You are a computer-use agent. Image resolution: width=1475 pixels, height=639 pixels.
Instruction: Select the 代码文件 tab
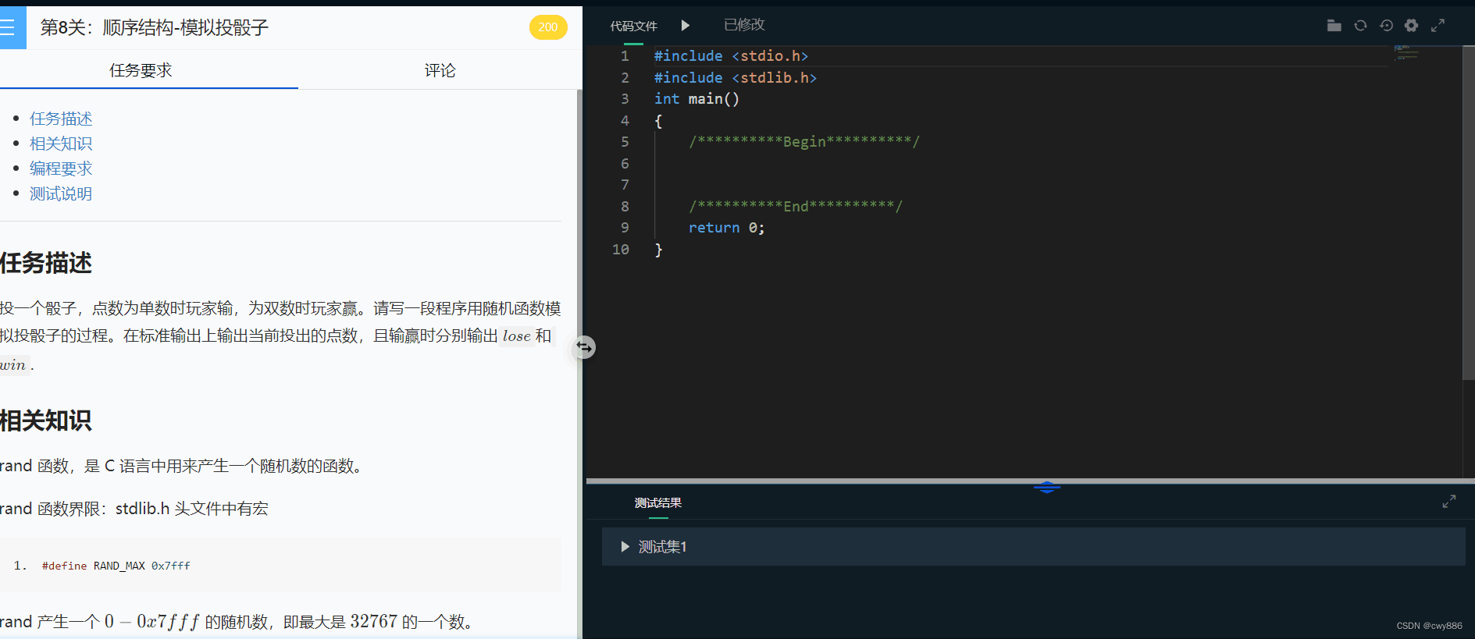[x=633, y=27]
